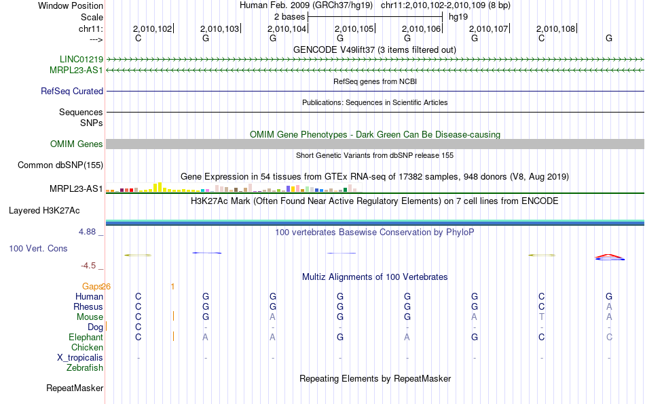Click the orange Gaps row label
The width and height of the screenshot is (645, 404).
(92, 286)
